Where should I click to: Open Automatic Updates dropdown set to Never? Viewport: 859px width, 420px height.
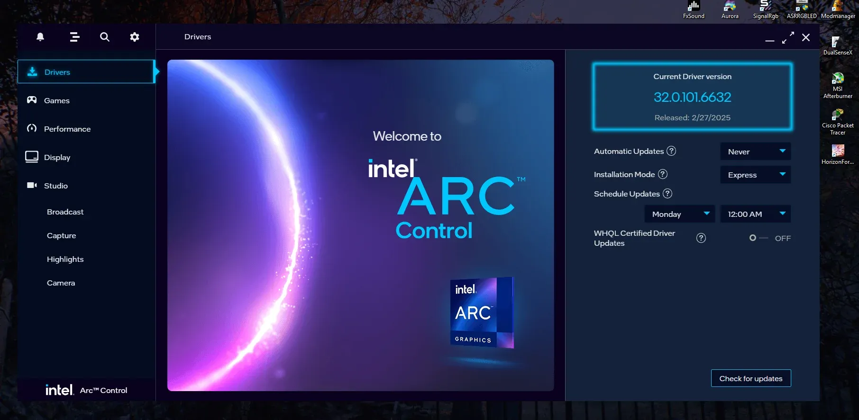click(x=756, y=152)
